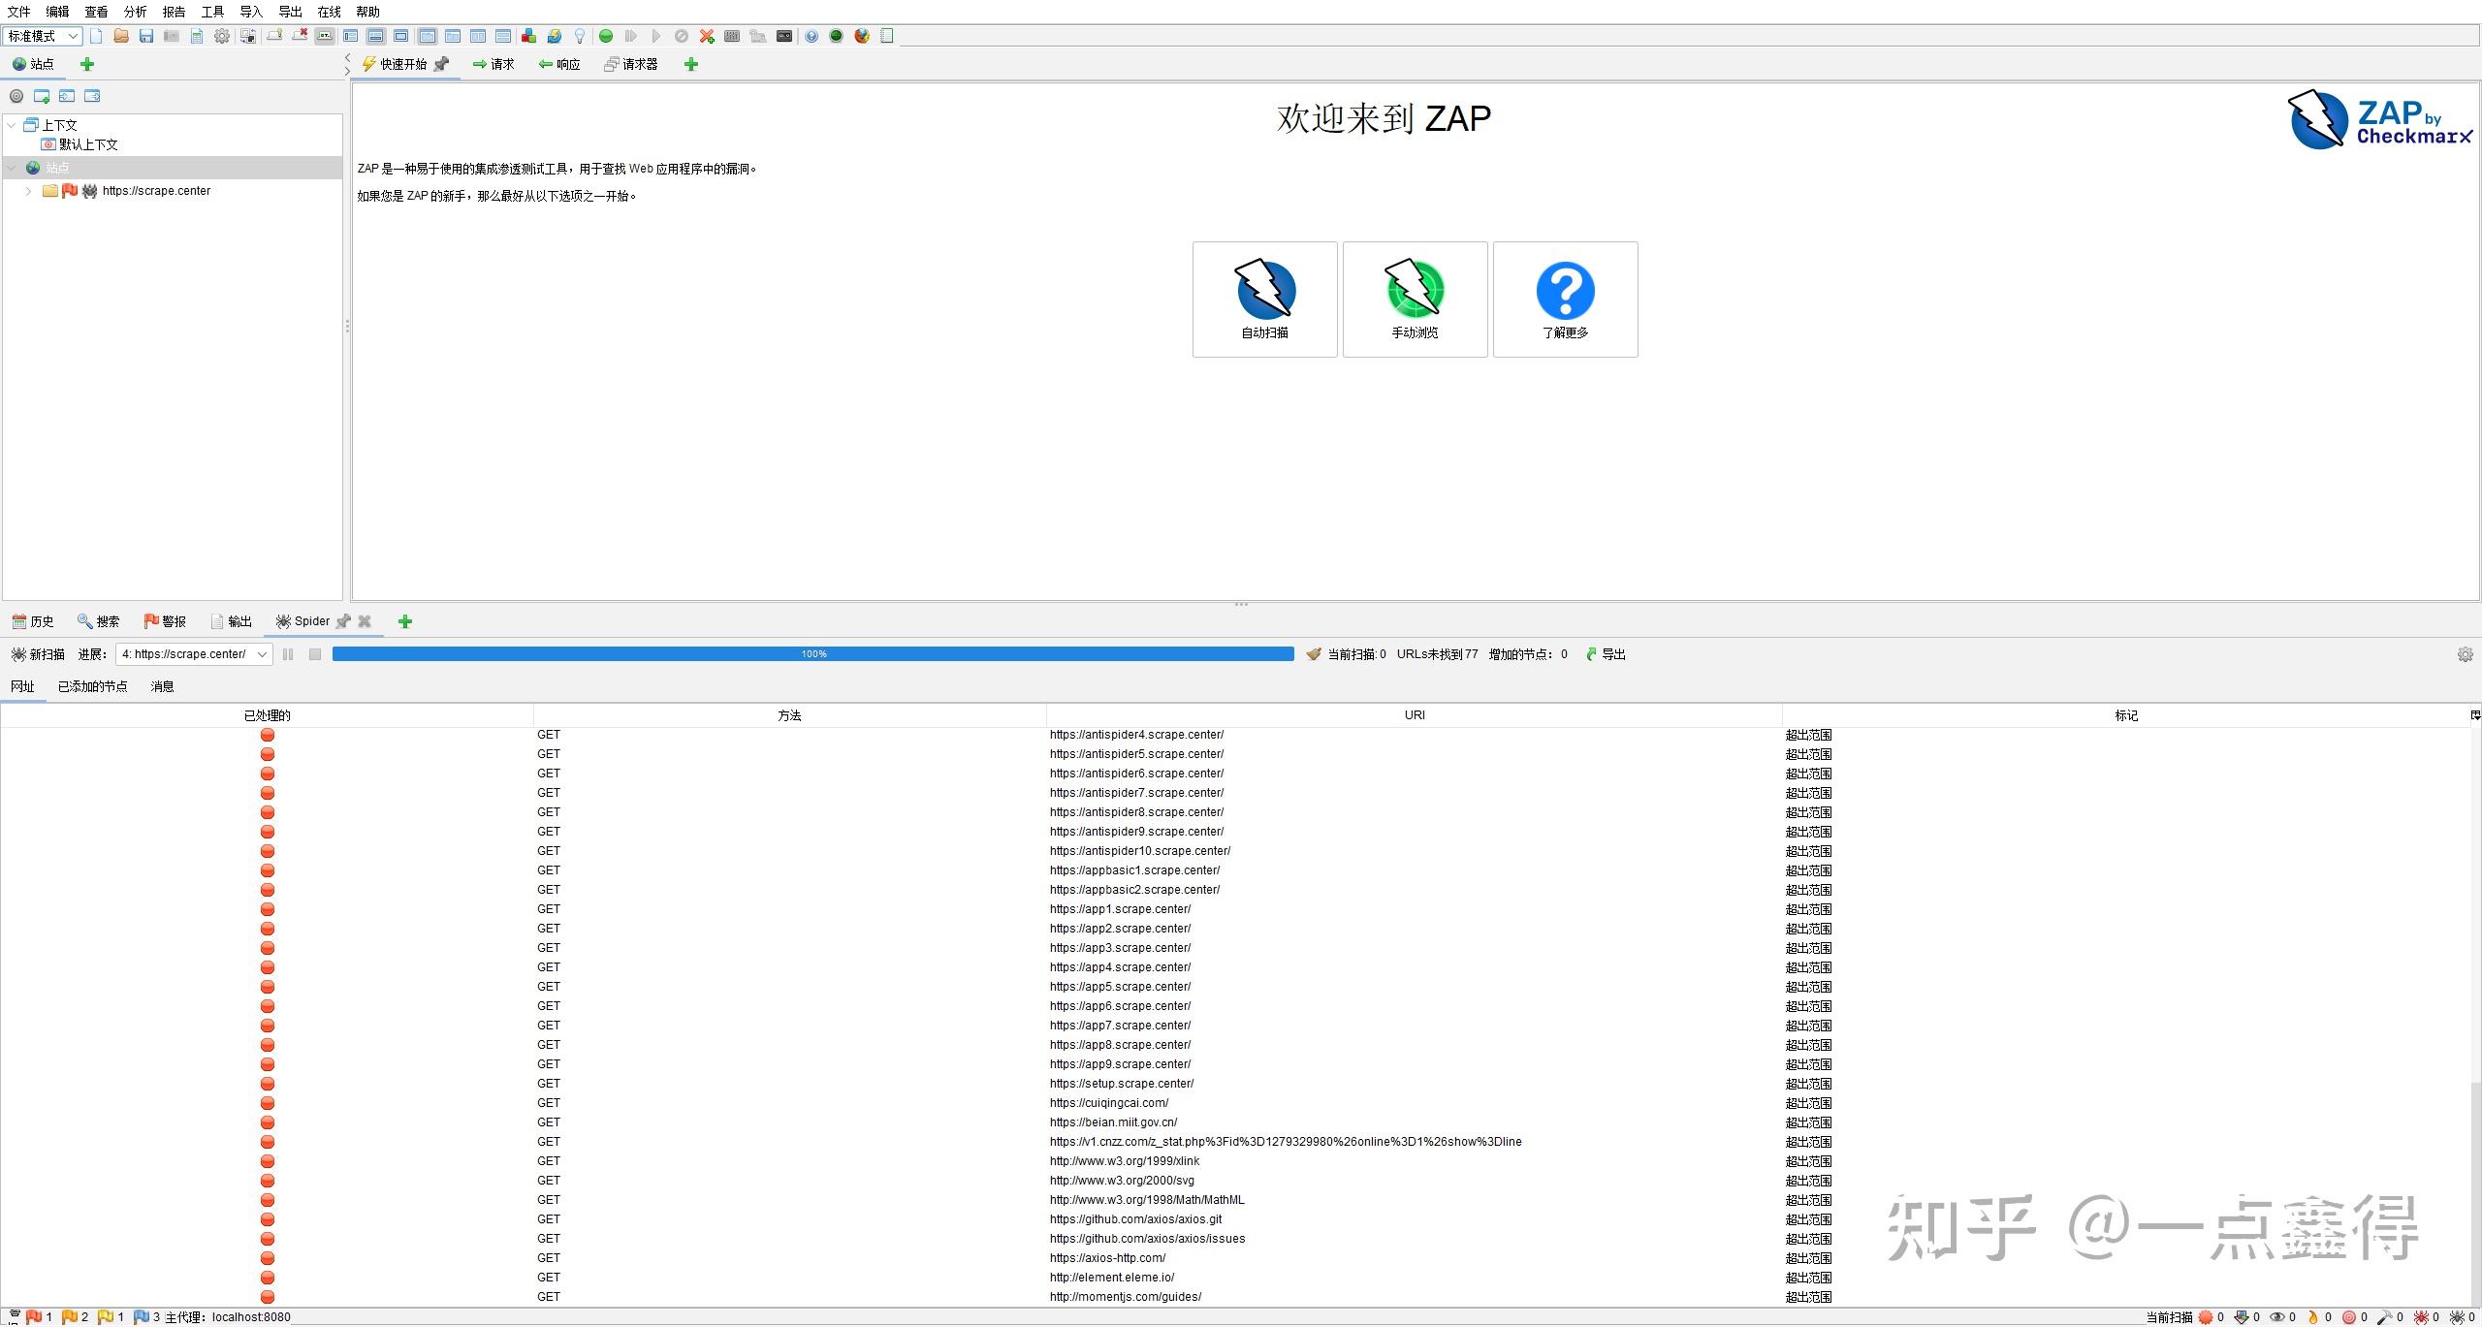This screenshot has height=1327, width=2482.
Task: Switch to the 已添加的节点 tab
Action: tap(92, 686)
